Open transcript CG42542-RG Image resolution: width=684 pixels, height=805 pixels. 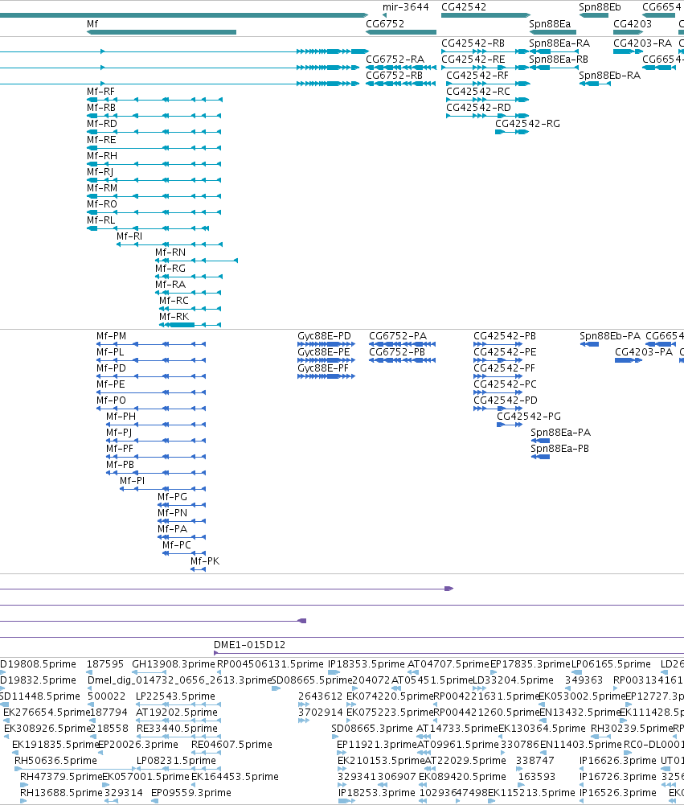(x=512, y=132)
